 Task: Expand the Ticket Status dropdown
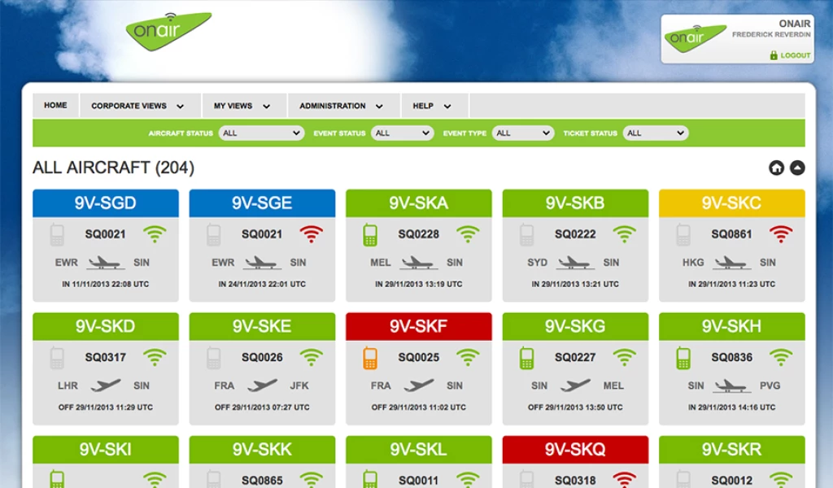656,133
